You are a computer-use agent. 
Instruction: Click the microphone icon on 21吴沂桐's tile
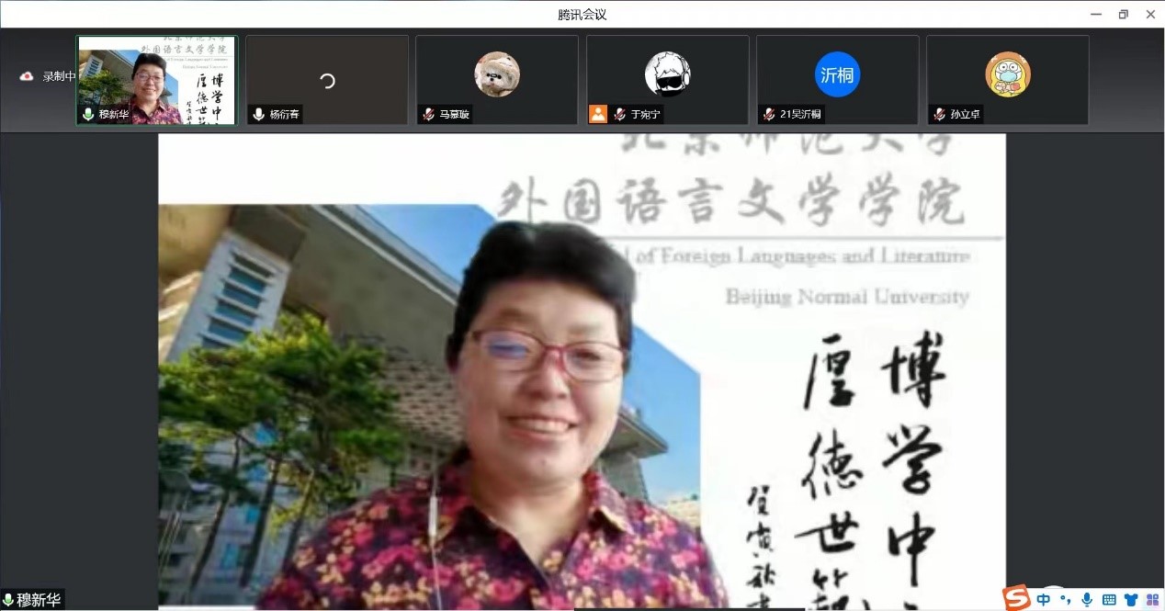[768, 115]
